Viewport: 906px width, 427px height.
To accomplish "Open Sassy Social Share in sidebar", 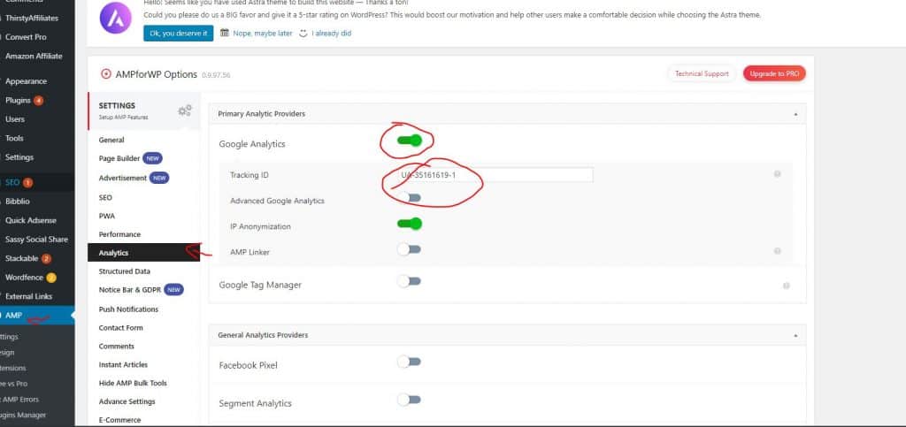I will [x=37, y=240].
